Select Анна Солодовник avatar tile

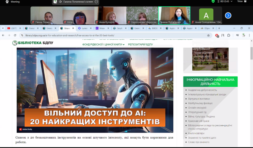206,15
